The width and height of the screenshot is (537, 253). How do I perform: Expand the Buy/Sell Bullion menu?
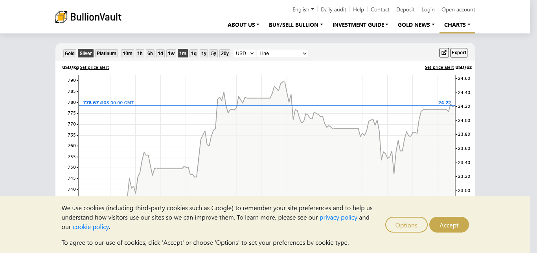coord(296,25)
